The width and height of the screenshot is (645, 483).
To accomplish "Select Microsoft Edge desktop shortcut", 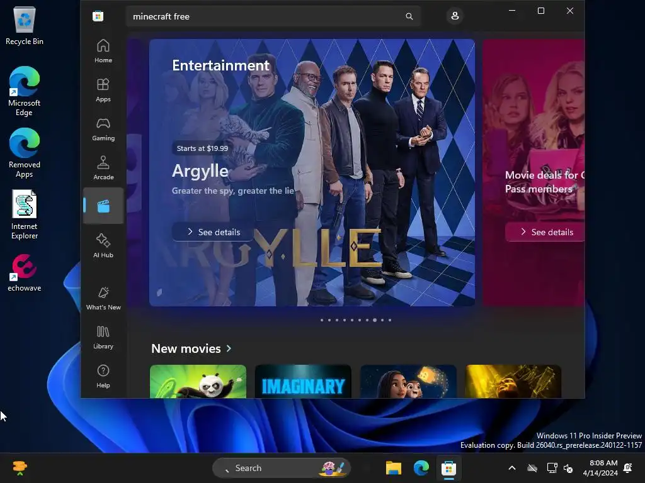I will (25, 91).
